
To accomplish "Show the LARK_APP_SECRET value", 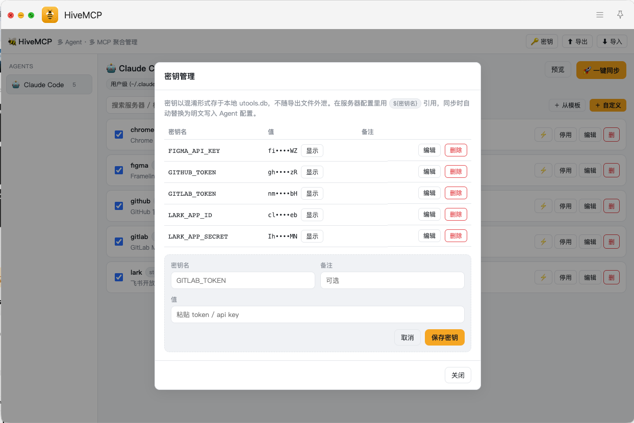I will pyautogui.click(x=312, y=236).
